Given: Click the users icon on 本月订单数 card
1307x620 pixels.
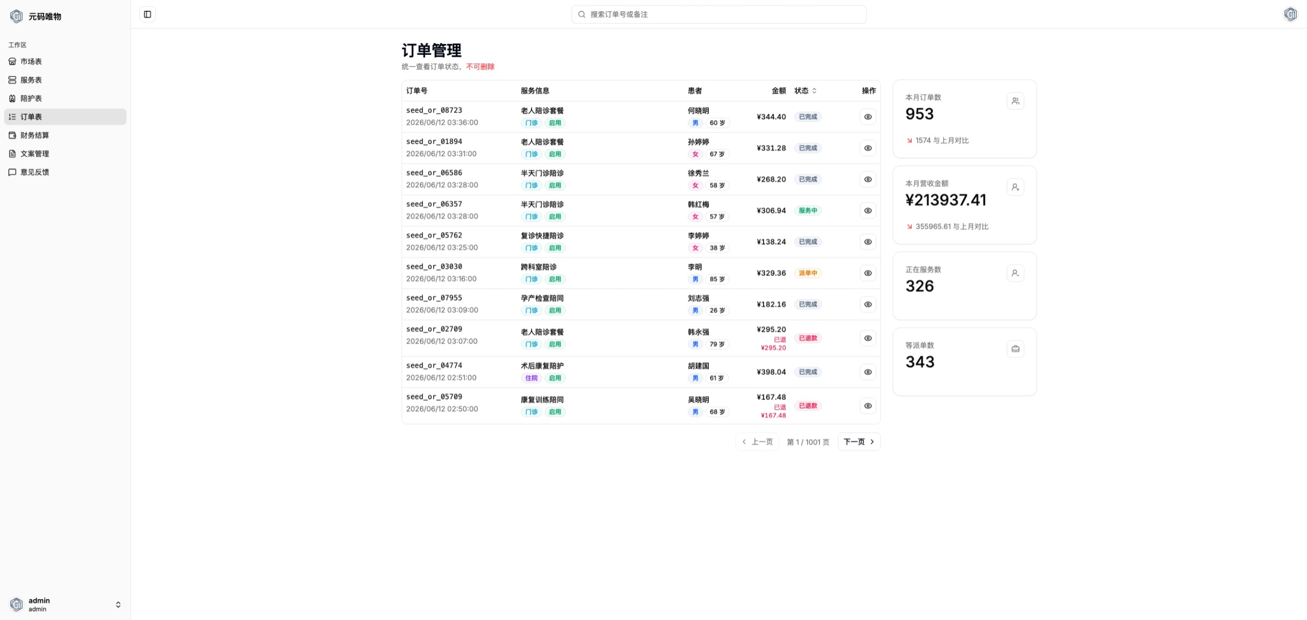Looking at the screenshot, I should tap(1015, 101).
